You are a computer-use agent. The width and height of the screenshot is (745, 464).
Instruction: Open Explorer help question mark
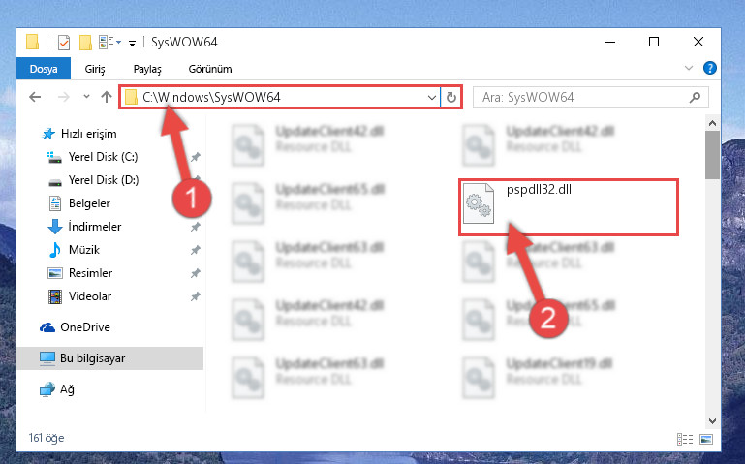pyautogui.click(x=709, y=69)
